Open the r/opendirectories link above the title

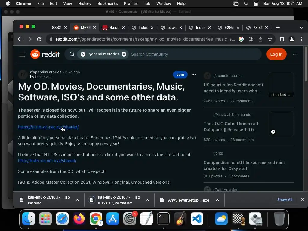click(46, 72)
